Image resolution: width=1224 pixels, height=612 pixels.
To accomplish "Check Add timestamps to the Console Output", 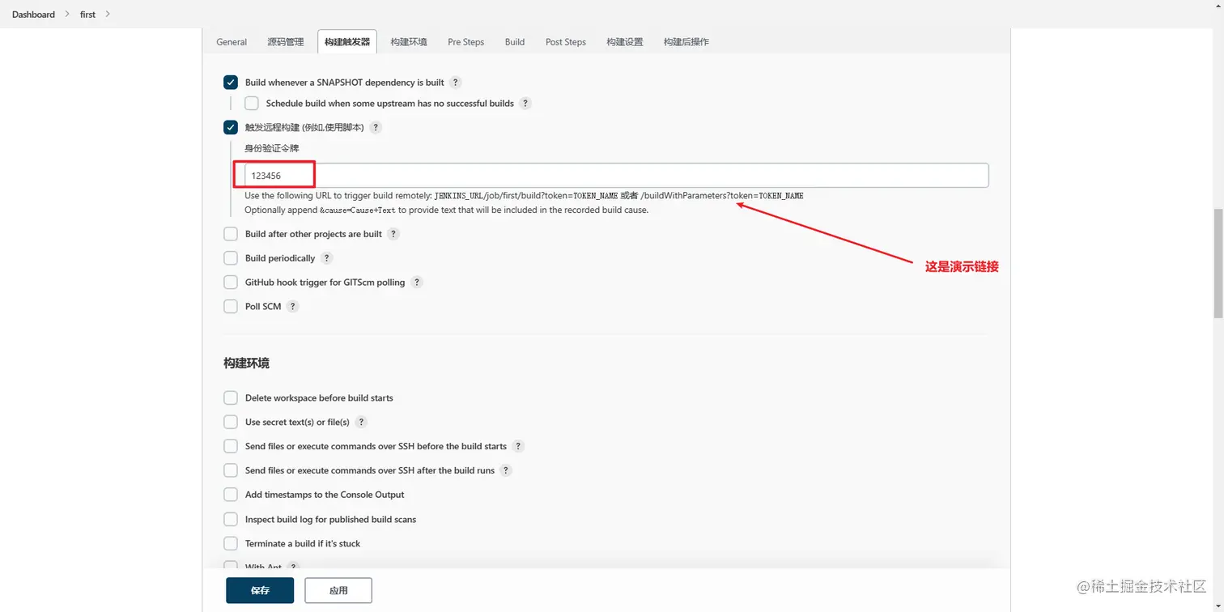I will pyautogui.click(x=231, y=495).
